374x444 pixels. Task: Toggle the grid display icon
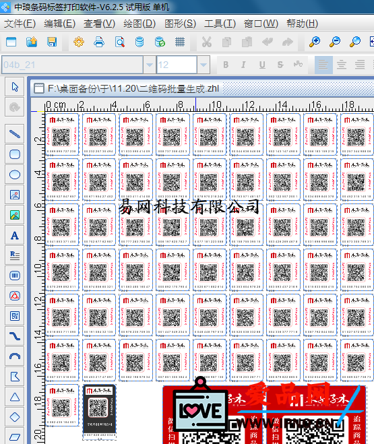coord(180,42)
